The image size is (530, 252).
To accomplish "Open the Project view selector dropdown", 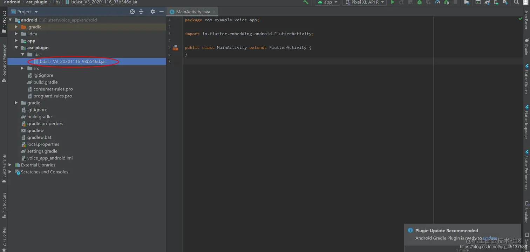I will coord(24,12).
